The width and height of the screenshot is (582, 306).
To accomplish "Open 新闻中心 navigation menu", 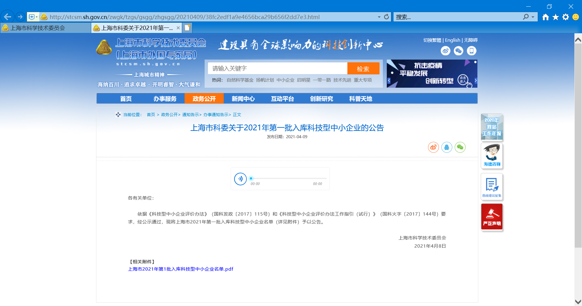I will [243, 99].
